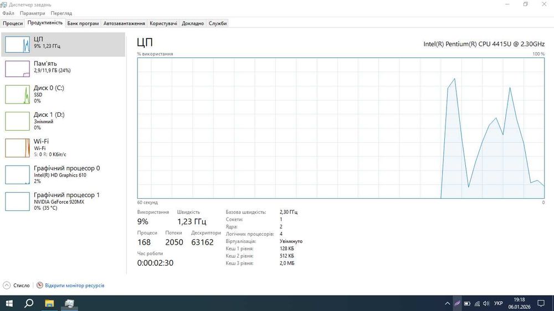Go to the Докладно tab
The height and width of the screenshot is (311, 554).
coord(193,23)
